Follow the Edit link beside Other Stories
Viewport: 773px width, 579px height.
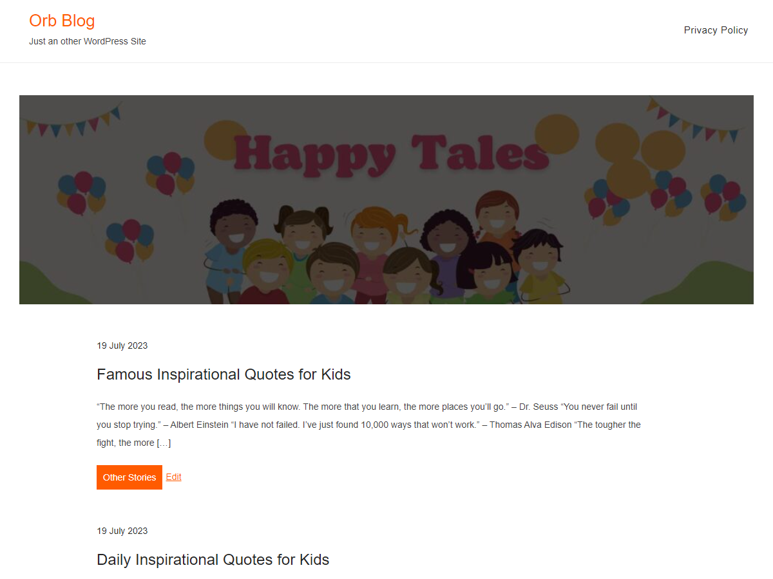coord(174,477)
